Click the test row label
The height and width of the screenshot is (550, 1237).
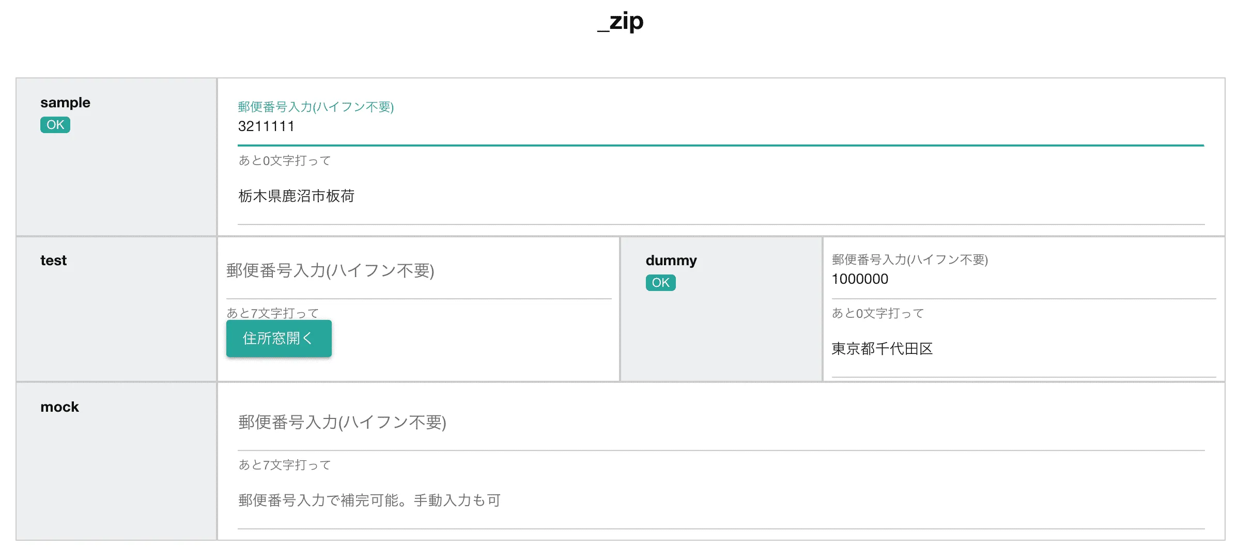pos(53,260)
